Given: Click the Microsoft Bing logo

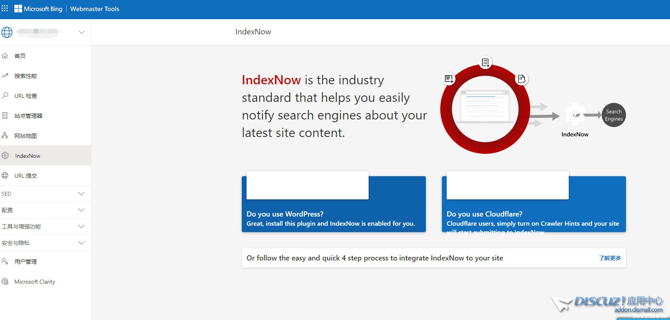Looking at the screenshot, I should pyautogui.click(x=38, y=9).
